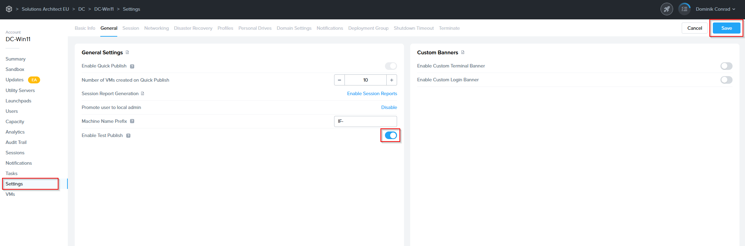Switch to the Networking tab
This screenshot has height=246, width=745.
156,28
